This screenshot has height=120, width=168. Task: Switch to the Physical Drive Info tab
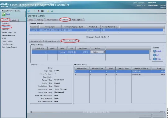[52, 41]
